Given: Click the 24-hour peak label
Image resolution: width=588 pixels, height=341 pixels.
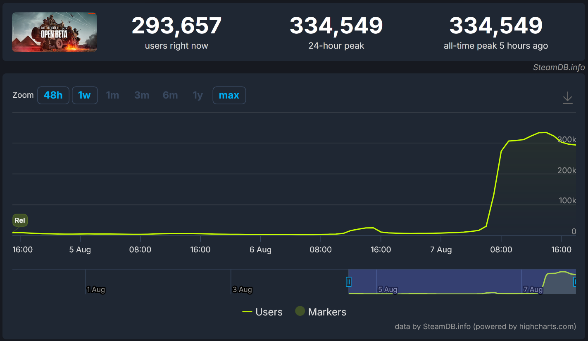Looking at the screenshot, I should pos(336,46).
